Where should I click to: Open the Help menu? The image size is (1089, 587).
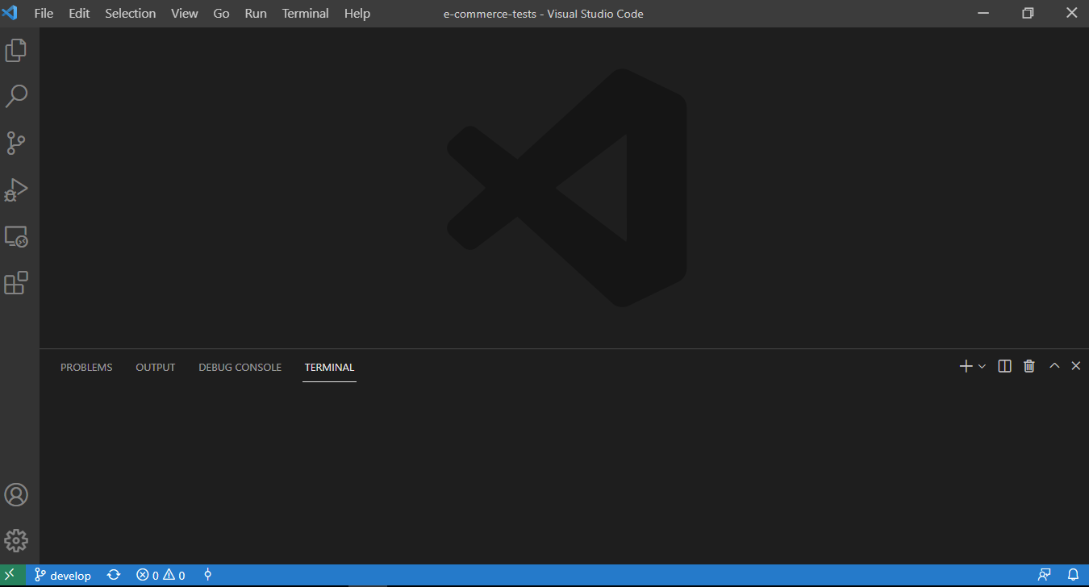(x=357, y=14)
